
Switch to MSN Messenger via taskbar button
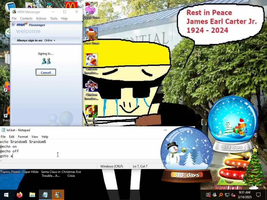point(58,195)
